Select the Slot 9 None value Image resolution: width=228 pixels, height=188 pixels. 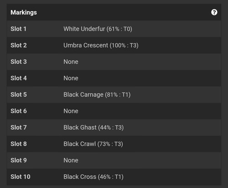[x=71, y=160]
